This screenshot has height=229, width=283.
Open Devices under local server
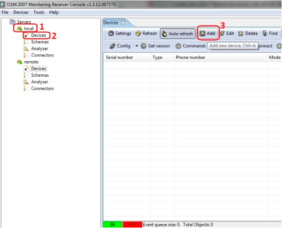pos(39,35)
